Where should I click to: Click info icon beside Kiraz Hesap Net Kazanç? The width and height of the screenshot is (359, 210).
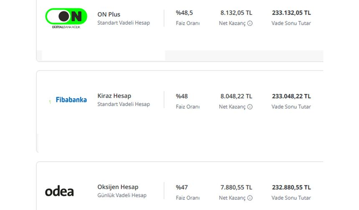coord(250,107)
